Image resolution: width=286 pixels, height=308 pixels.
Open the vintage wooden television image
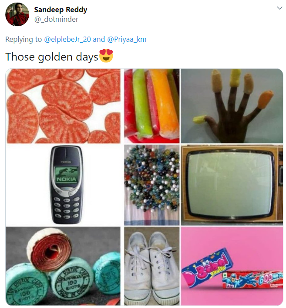click(232, 185)
